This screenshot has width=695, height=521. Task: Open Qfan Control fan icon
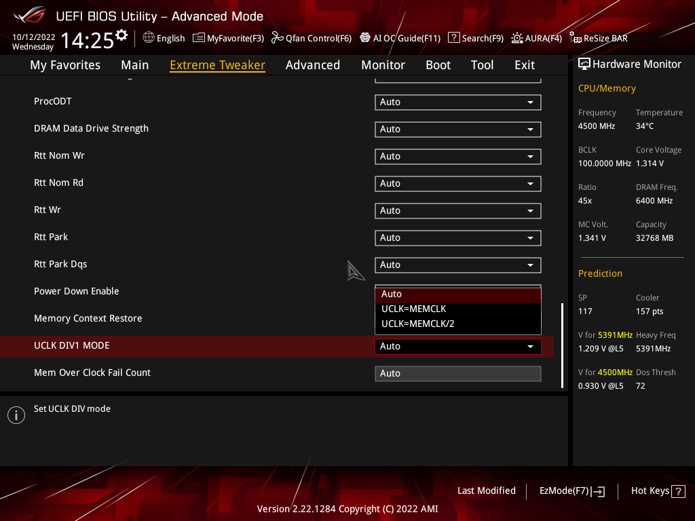(277, 38)
